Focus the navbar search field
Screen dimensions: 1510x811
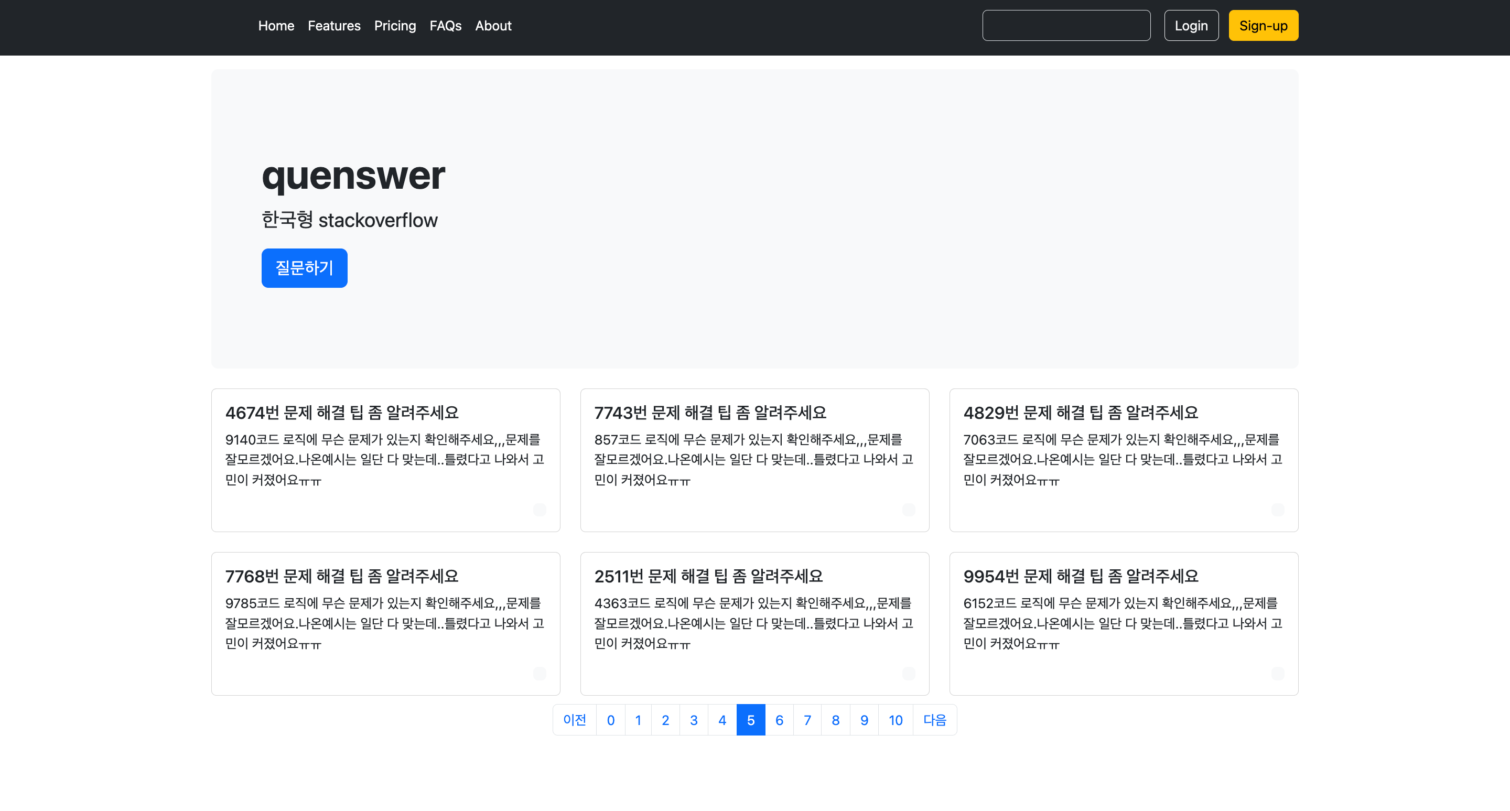pyautogui.click(x=1066, y=26)
